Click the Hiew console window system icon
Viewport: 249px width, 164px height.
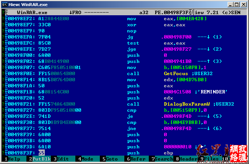pos(5,5)
